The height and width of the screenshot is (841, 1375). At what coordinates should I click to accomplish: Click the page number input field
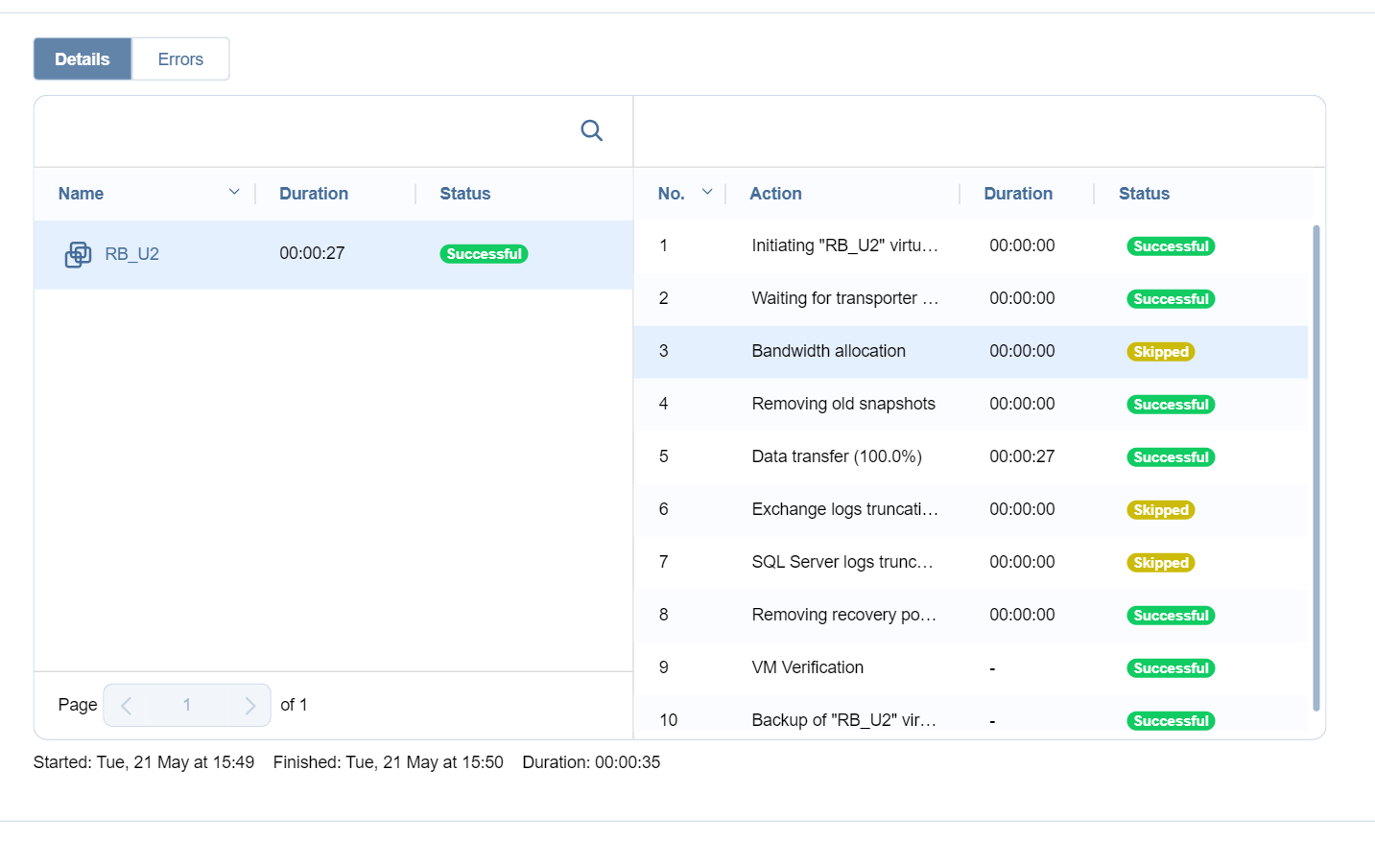187,706
